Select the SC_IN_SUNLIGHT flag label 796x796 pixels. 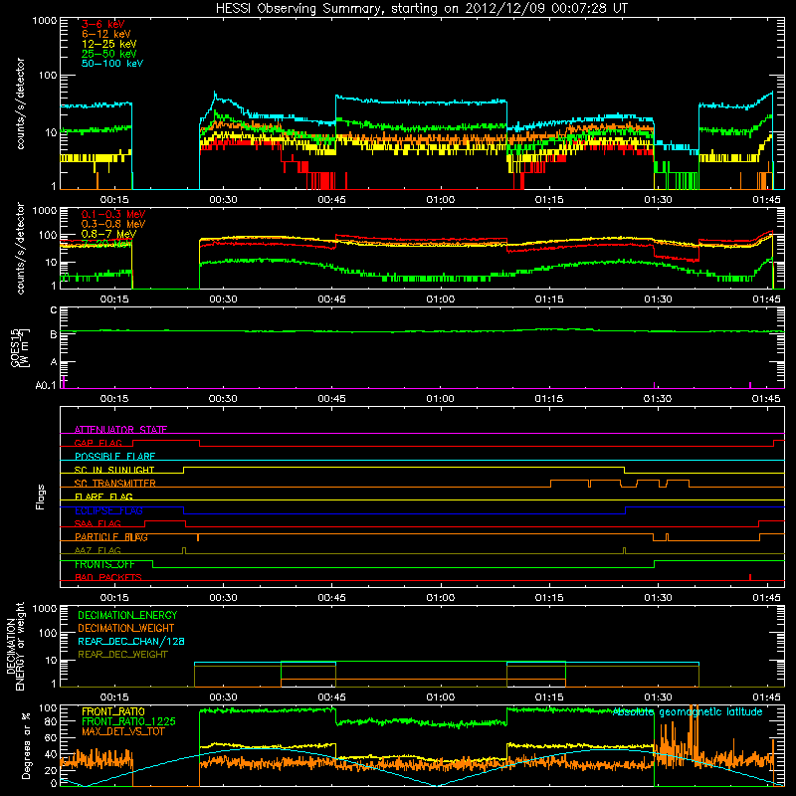tap(114, 470)
